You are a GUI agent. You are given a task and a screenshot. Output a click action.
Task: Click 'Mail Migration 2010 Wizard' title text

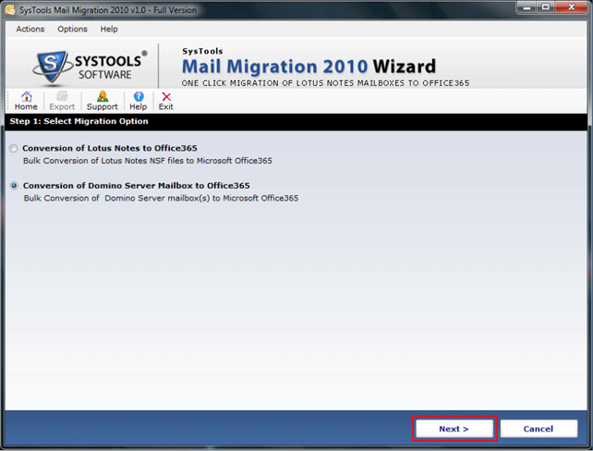point(309,67)
